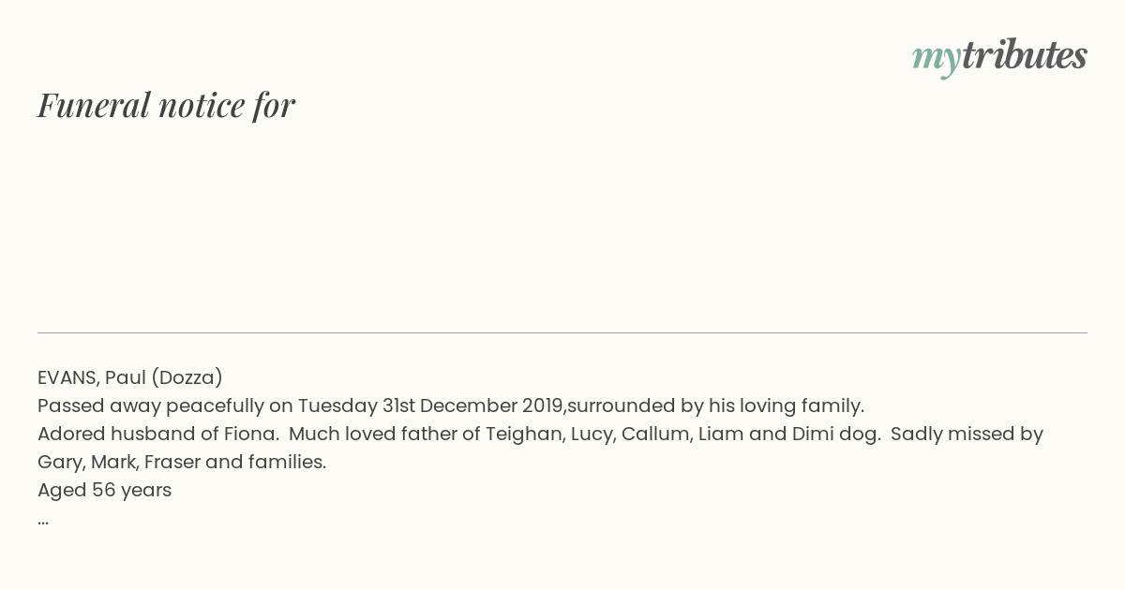Image resolution: width=1125 pixels, height=590 pixels.
Task: Click the "Gary, Mark, Fraser and families." line
Action: [182, 462]
